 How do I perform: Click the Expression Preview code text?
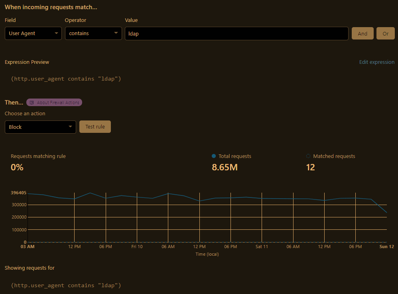(x=66, y=79)
